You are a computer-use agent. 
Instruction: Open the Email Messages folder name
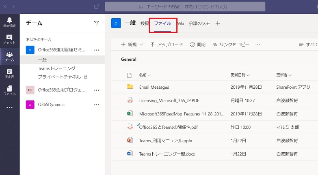(x=154, y=87)
